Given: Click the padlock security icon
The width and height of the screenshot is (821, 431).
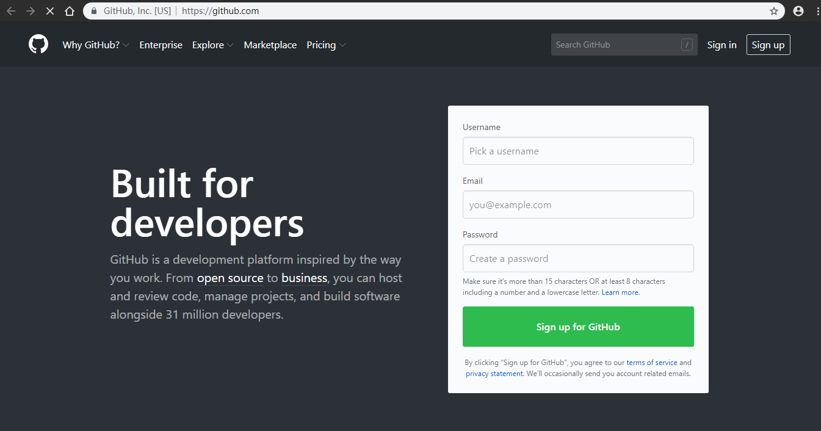Looking at the screenshot, I should point(94,11).
